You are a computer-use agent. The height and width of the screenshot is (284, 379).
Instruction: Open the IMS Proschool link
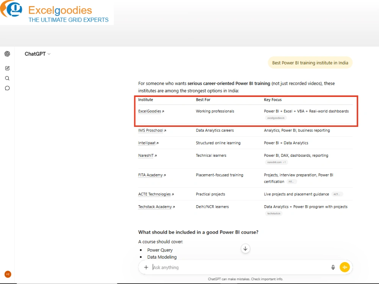[x=152, y=130]
